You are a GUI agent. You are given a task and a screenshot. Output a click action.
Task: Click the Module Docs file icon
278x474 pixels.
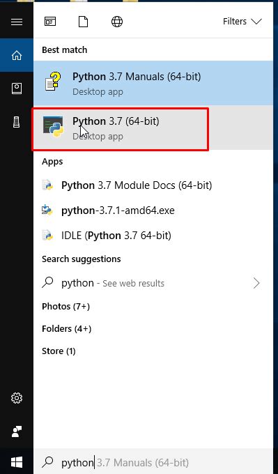point(47,185)
